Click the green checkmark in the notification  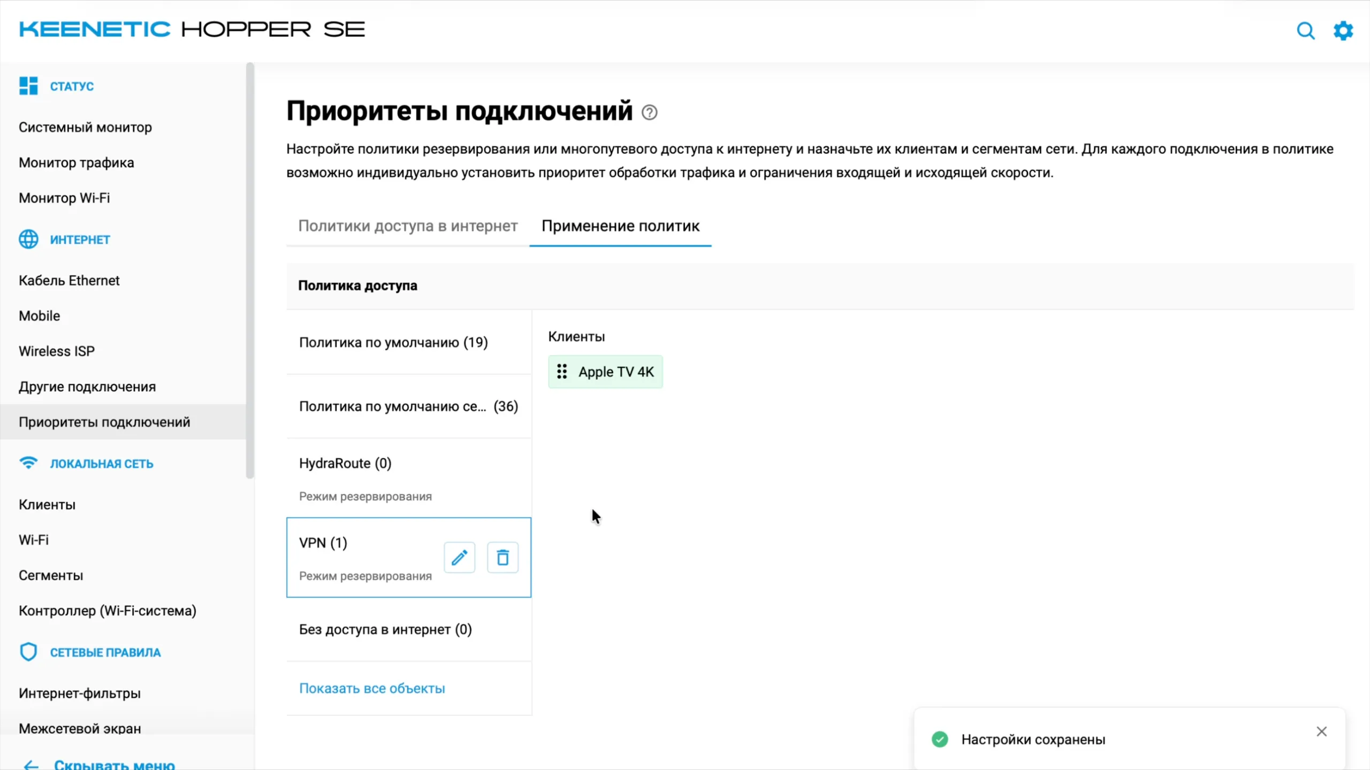pos(940,739)
